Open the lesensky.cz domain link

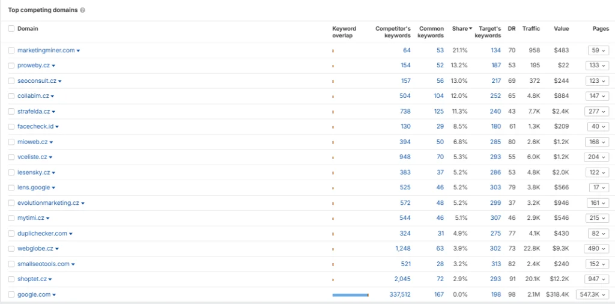coord(34,172)
